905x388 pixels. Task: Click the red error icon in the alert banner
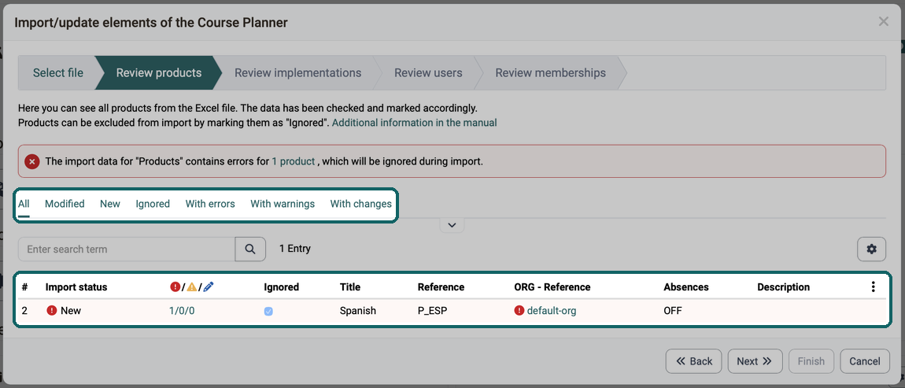(x=32, y=161)
